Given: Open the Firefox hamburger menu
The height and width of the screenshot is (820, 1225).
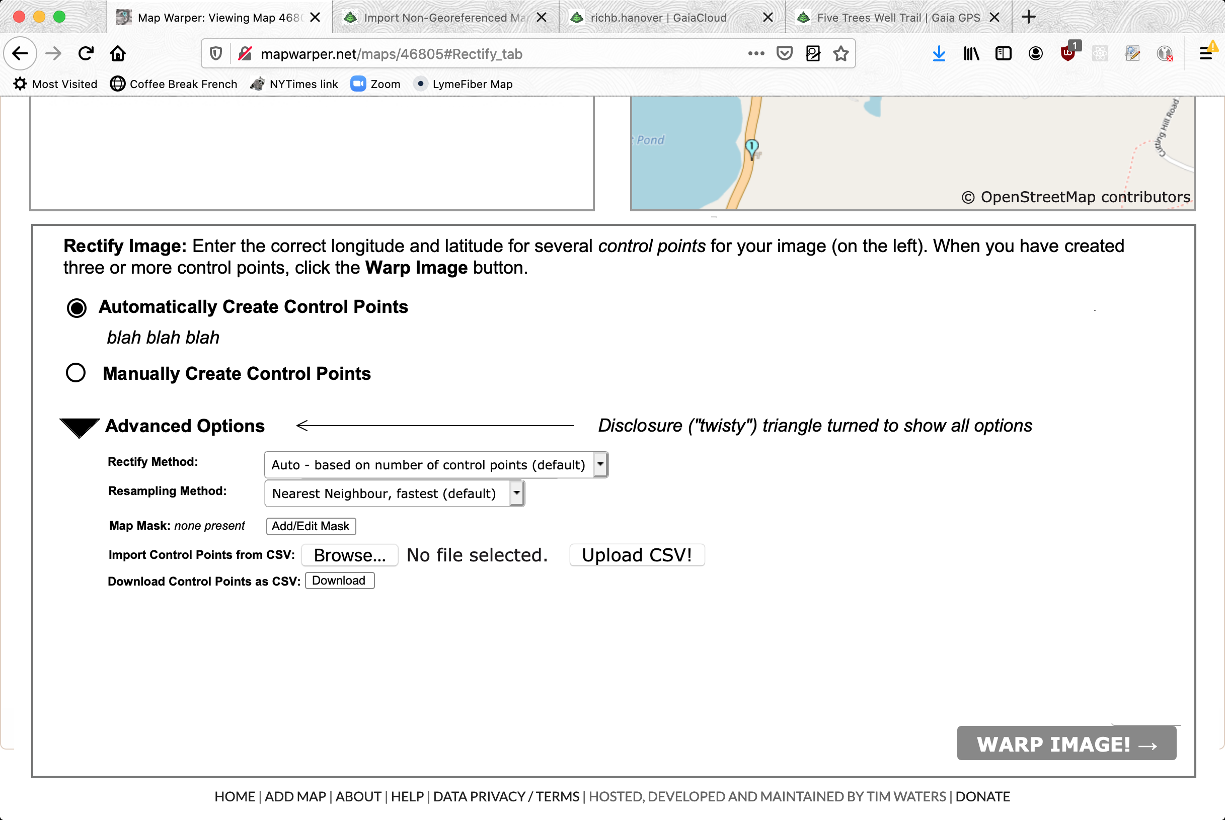Looking at the screenshot, I should (x=1206, y=53).
